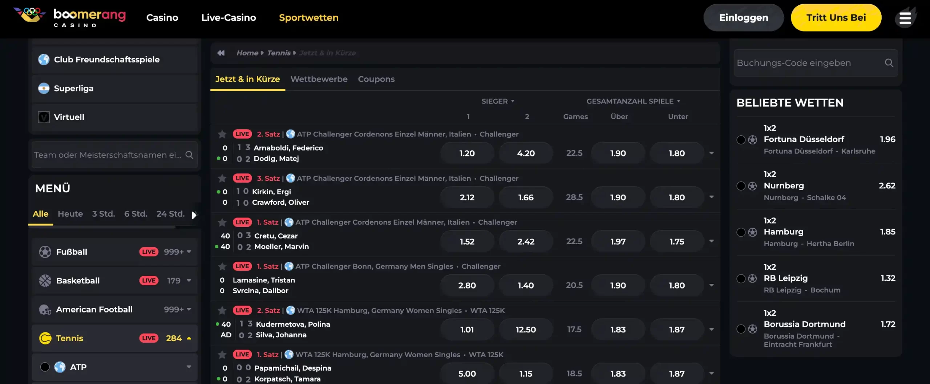Click the American Football helmet icon
Screen dimensions: 930x384
click(45, 310)
